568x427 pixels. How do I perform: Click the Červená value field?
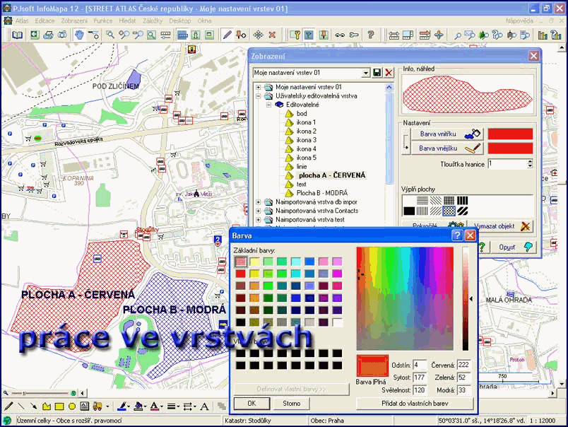(x=463, y=365)
